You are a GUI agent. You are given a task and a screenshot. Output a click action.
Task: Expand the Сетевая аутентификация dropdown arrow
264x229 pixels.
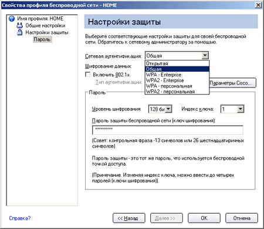tap(205, 56)
